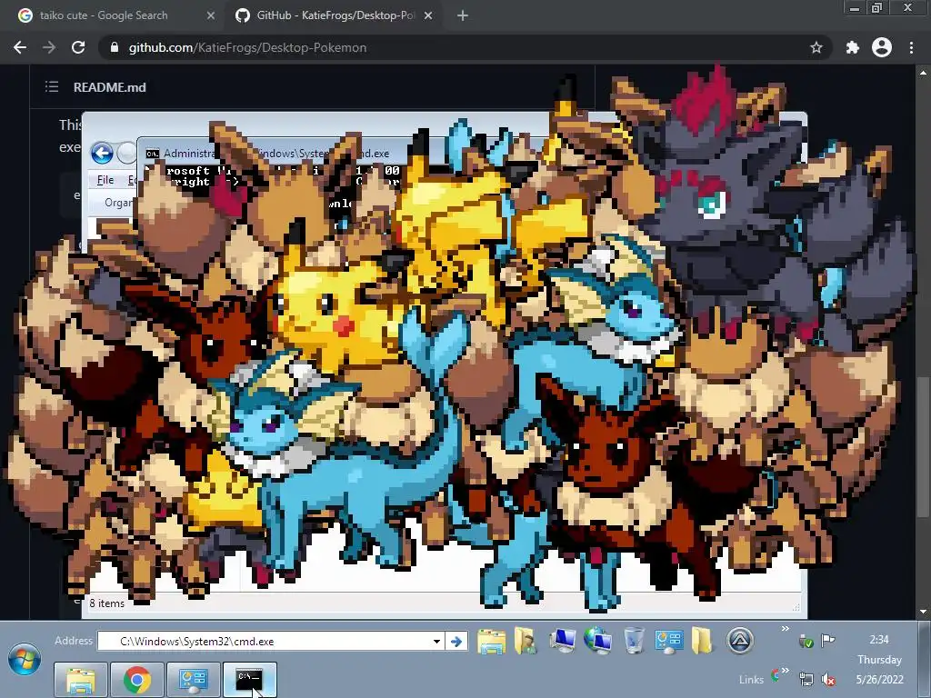Open the Google icon in Links toolbar
This screenshot has height=698, width=931.
tap(775, 675)
